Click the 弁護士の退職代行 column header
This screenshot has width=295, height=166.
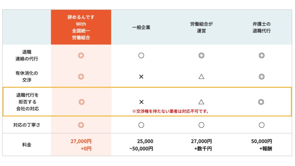click(x=261, y=27)
